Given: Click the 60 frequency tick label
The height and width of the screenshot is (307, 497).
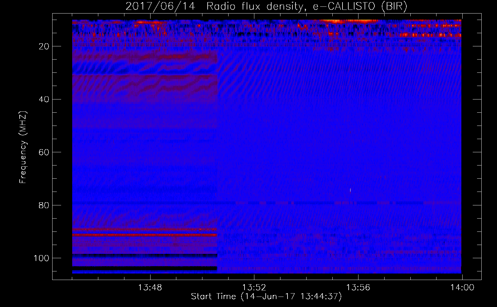Looking at the screenshot, I should [44, 152].
